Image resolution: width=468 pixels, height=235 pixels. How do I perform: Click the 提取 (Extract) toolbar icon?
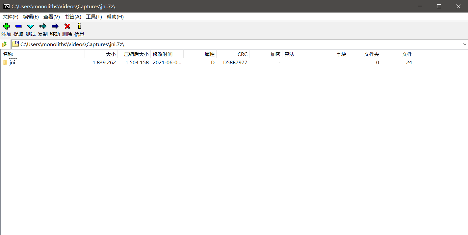pyautogui.click(x=18, y=26)
